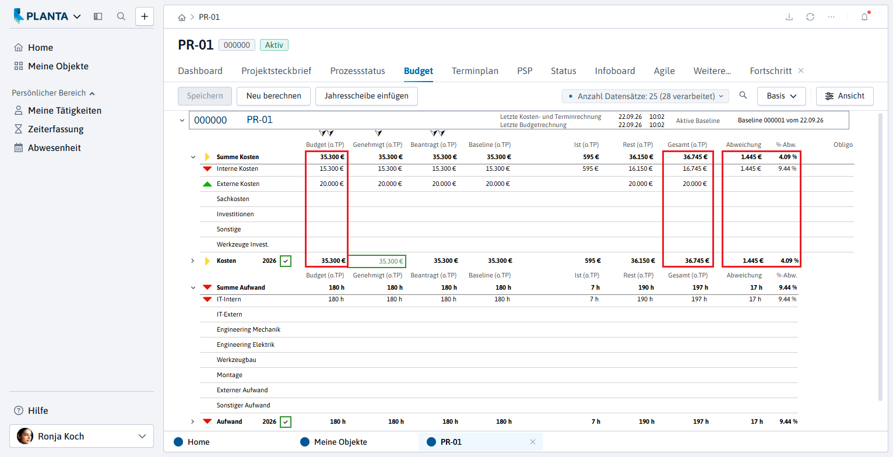Collapse the Summe Aufwand group
This screenshot has height=457, width=893.
click(x=193, y=288)
